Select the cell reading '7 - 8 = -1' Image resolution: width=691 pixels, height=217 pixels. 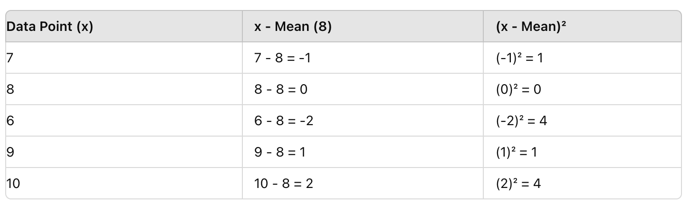coord(283,58)
